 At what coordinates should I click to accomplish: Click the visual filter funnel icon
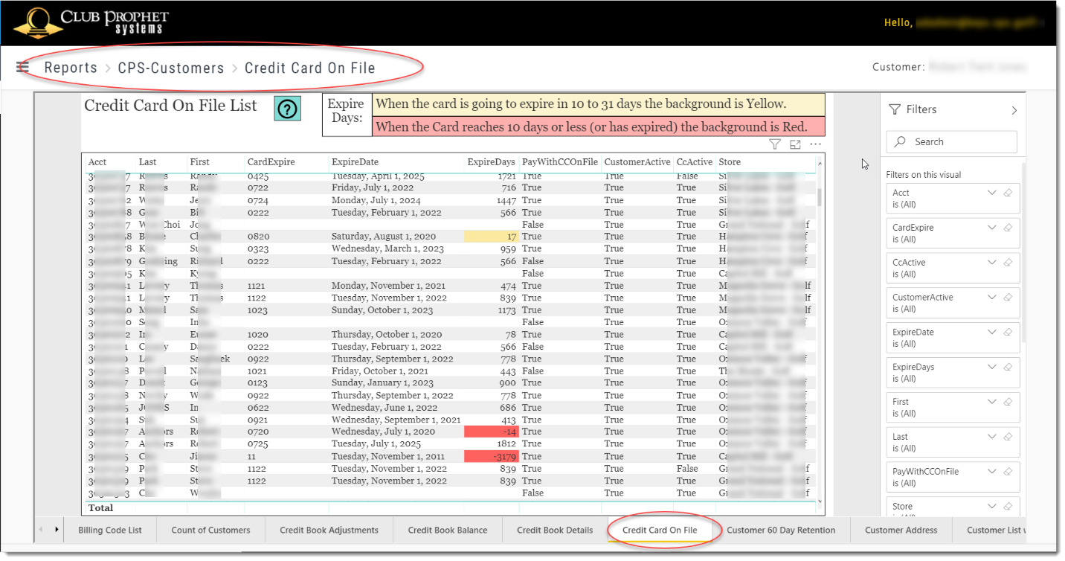click(x=774, y=144)
